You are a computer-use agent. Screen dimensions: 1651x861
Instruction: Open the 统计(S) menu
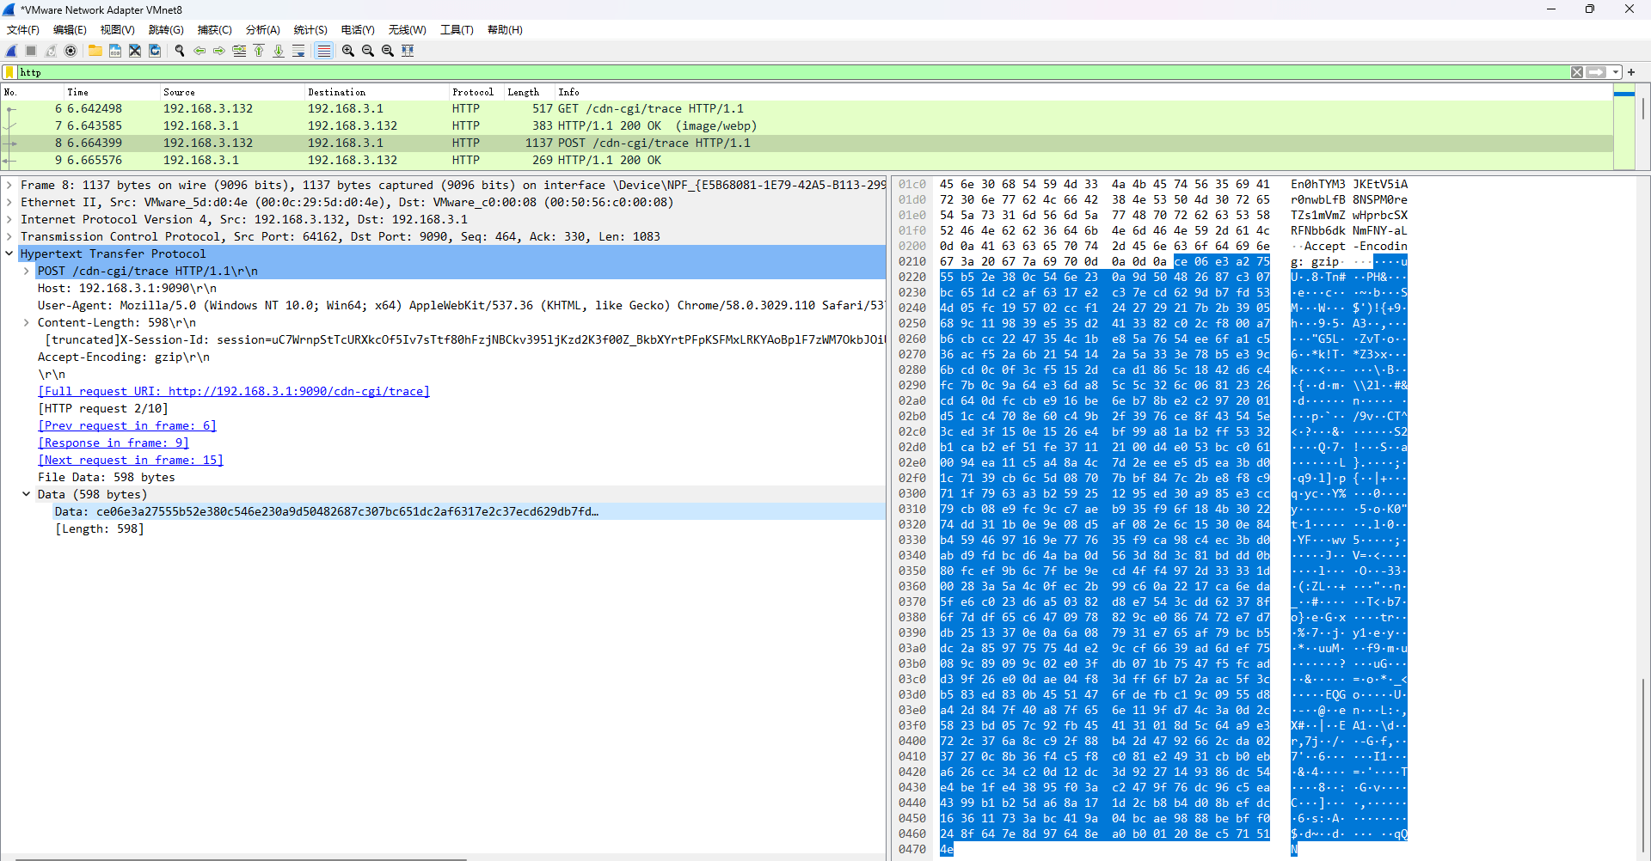pyautogui.click(x=310, y=30)
